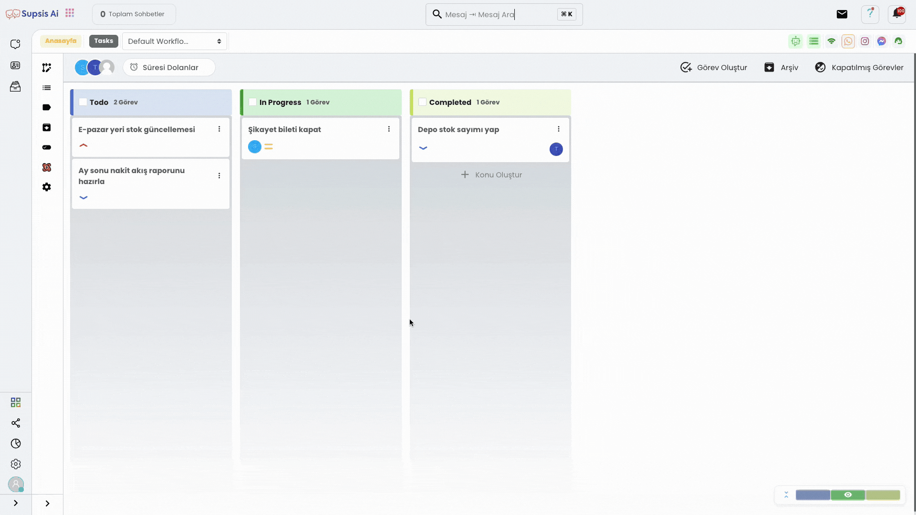Switch to the Tasks tab
916x515 pixels.
104,41
